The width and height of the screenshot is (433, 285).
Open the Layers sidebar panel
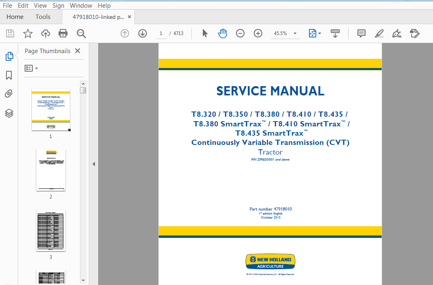[9, 113]
